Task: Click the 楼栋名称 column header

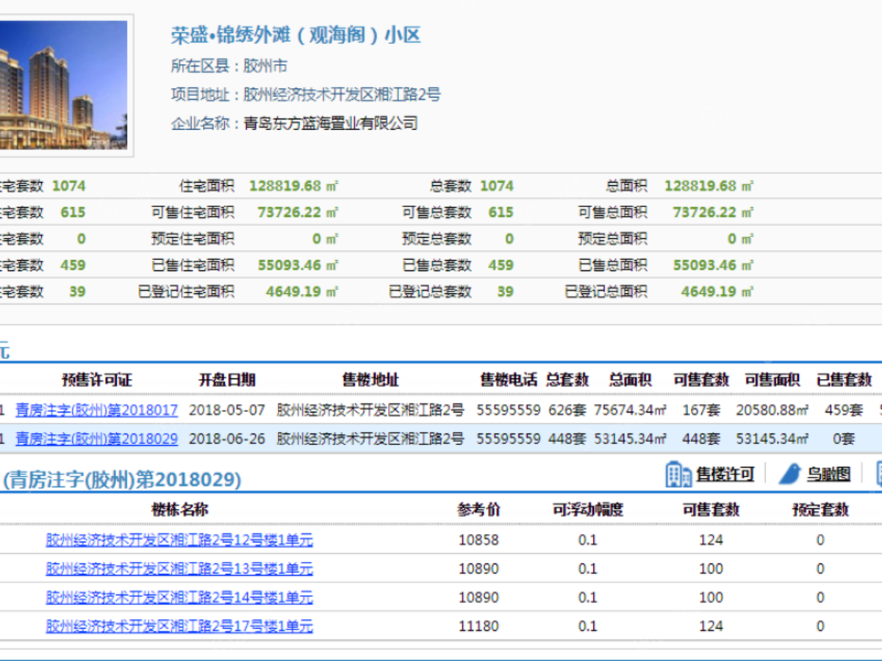Action: pos(179,509)
